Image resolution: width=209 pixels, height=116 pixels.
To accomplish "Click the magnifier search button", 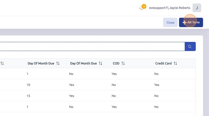I will coord(190,46).
